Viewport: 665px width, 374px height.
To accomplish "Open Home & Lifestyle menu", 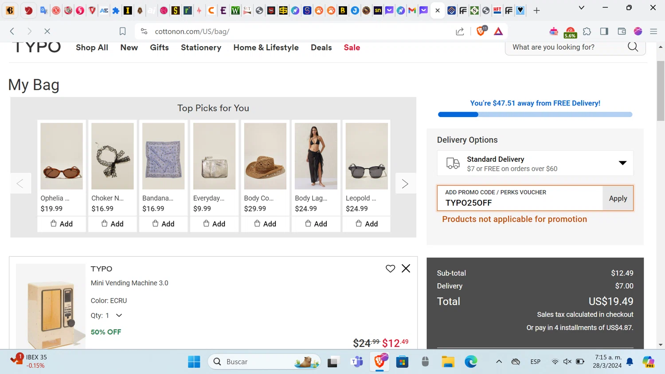I will [266, 47].
